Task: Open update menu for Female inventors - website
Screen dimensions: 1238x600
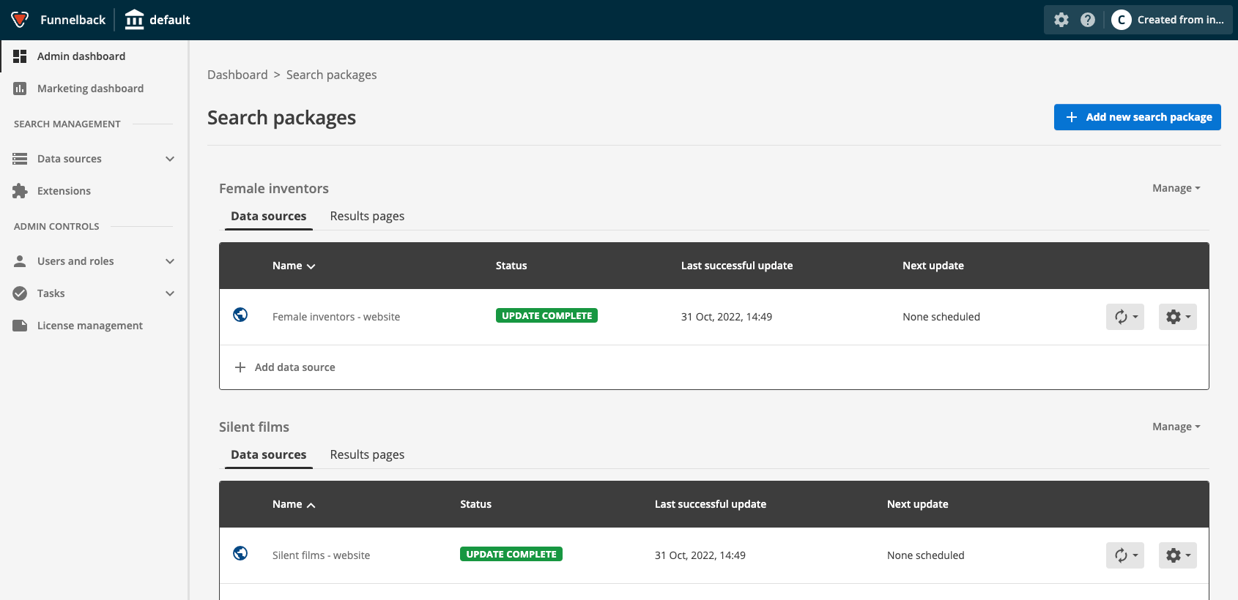Action: 1125,317
